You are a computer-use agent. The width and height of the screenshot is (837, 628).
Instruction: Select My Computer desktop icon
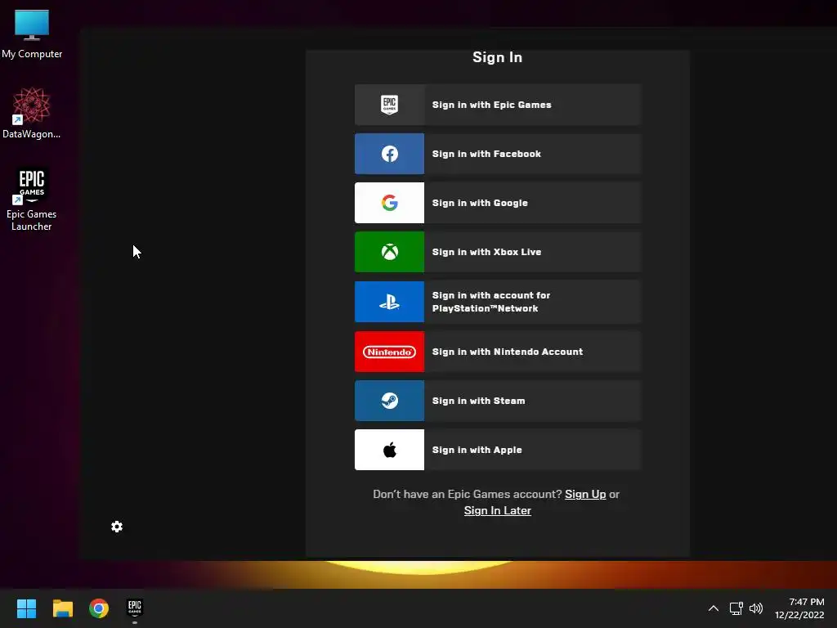point(32,34)
